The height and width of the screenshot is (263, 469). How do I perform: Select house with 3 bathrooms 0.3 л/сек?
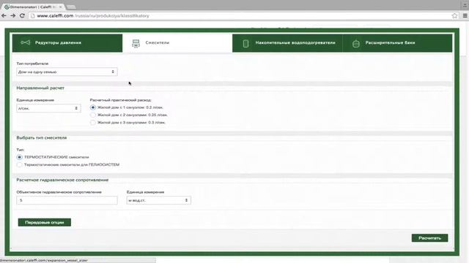[93, 123]
